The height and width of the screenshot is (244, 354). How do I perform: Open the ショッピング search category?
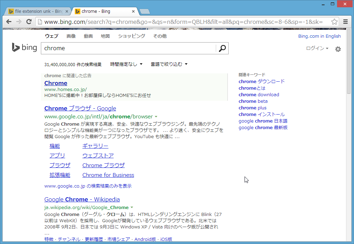point(132,36)
